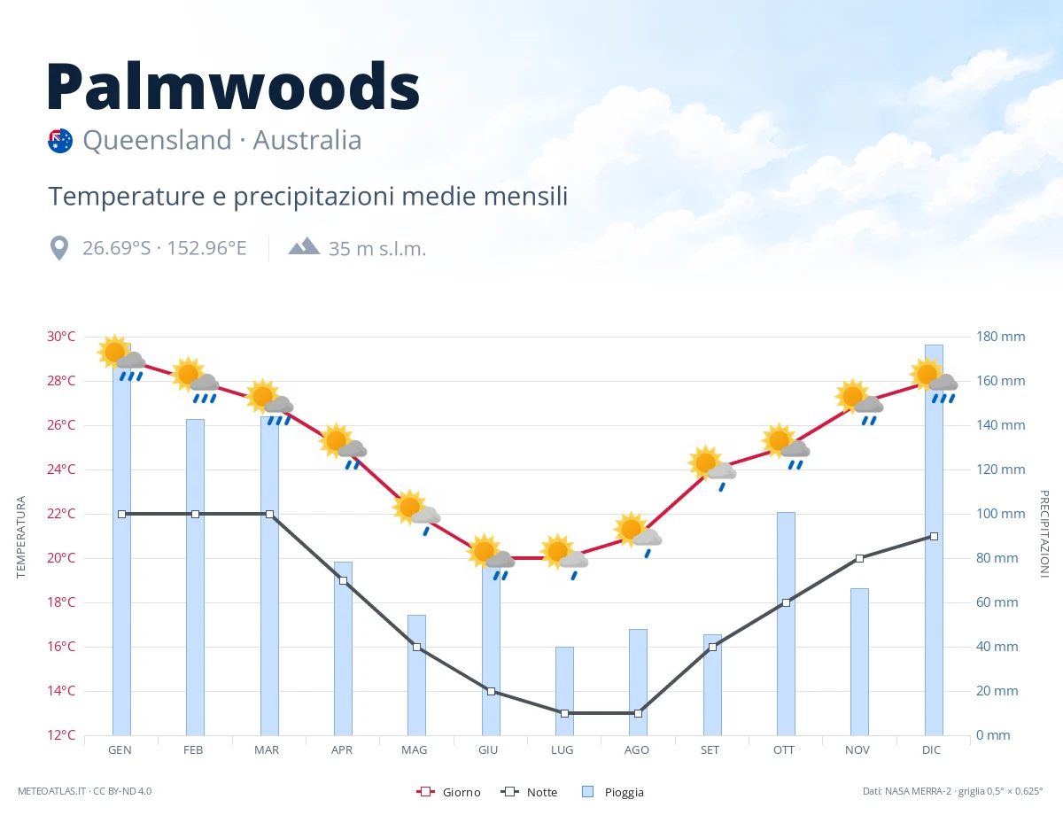
Task: Click the FEB weather icon
Action: point(195,380)
